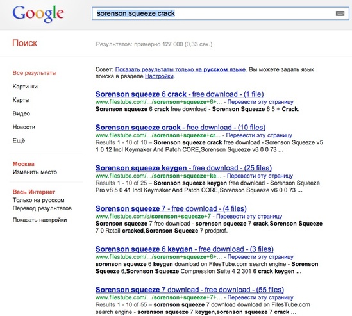Open the on-screen keyboard icon in search box
This screenshot has width=352, height=316.
340,13
